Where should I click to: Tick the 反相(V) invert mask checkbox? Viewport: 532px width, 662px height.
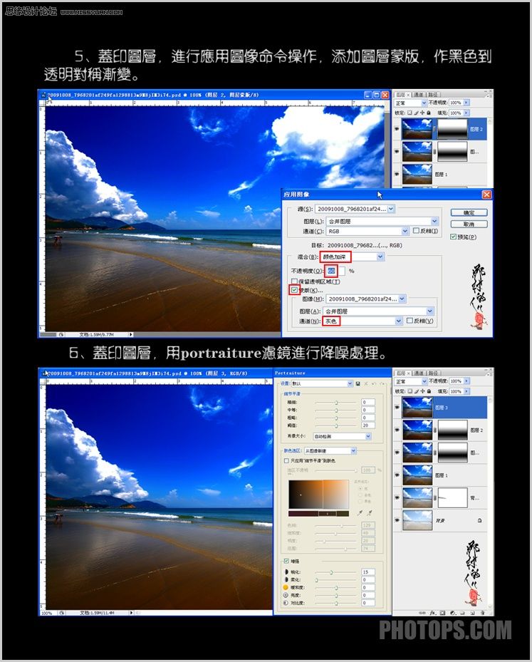[x=410, y=321]
